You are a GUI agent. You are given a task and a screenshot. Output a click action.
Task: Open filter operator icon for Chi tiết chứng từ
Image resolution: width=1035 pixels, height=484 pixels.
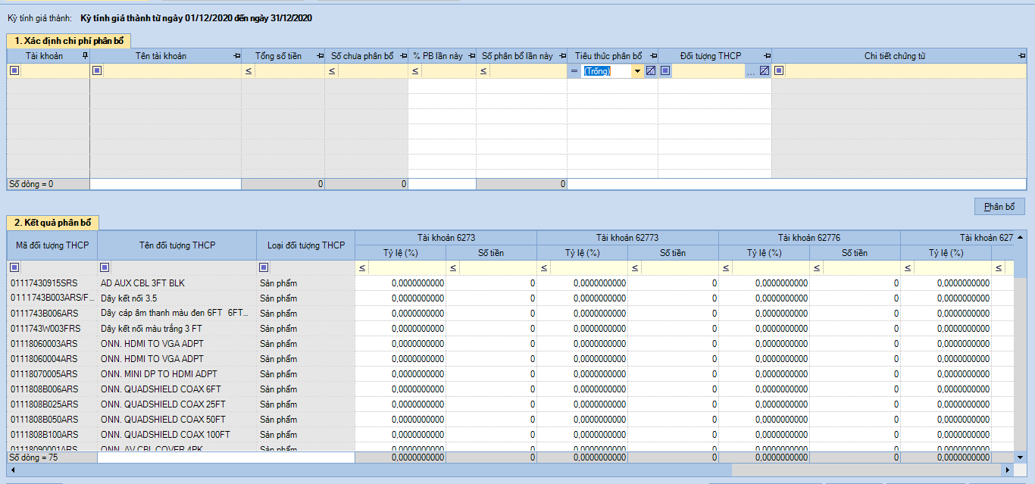(779, 70)
